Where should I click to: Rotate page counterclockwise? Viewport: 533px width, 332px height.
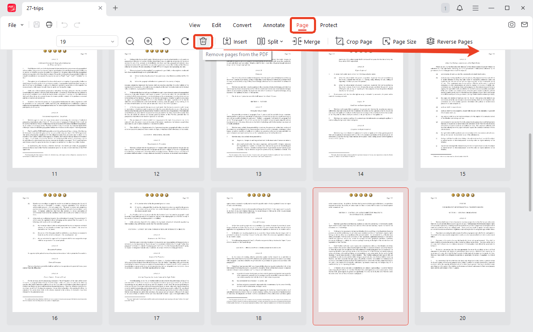coord(167,42)
